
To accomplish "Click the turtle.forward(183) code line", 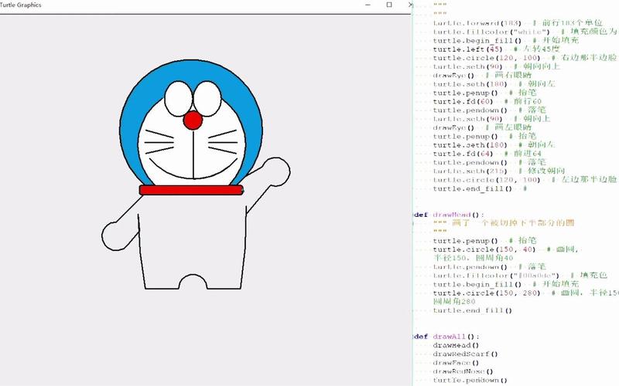I will 518,23.
